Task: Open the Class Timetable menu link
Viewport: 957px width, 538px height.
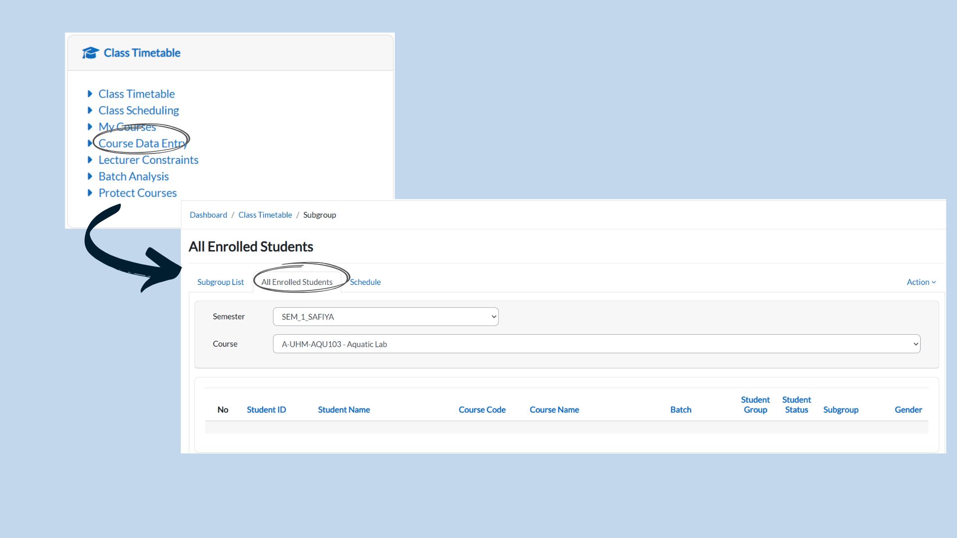Action: coord(137,94)
